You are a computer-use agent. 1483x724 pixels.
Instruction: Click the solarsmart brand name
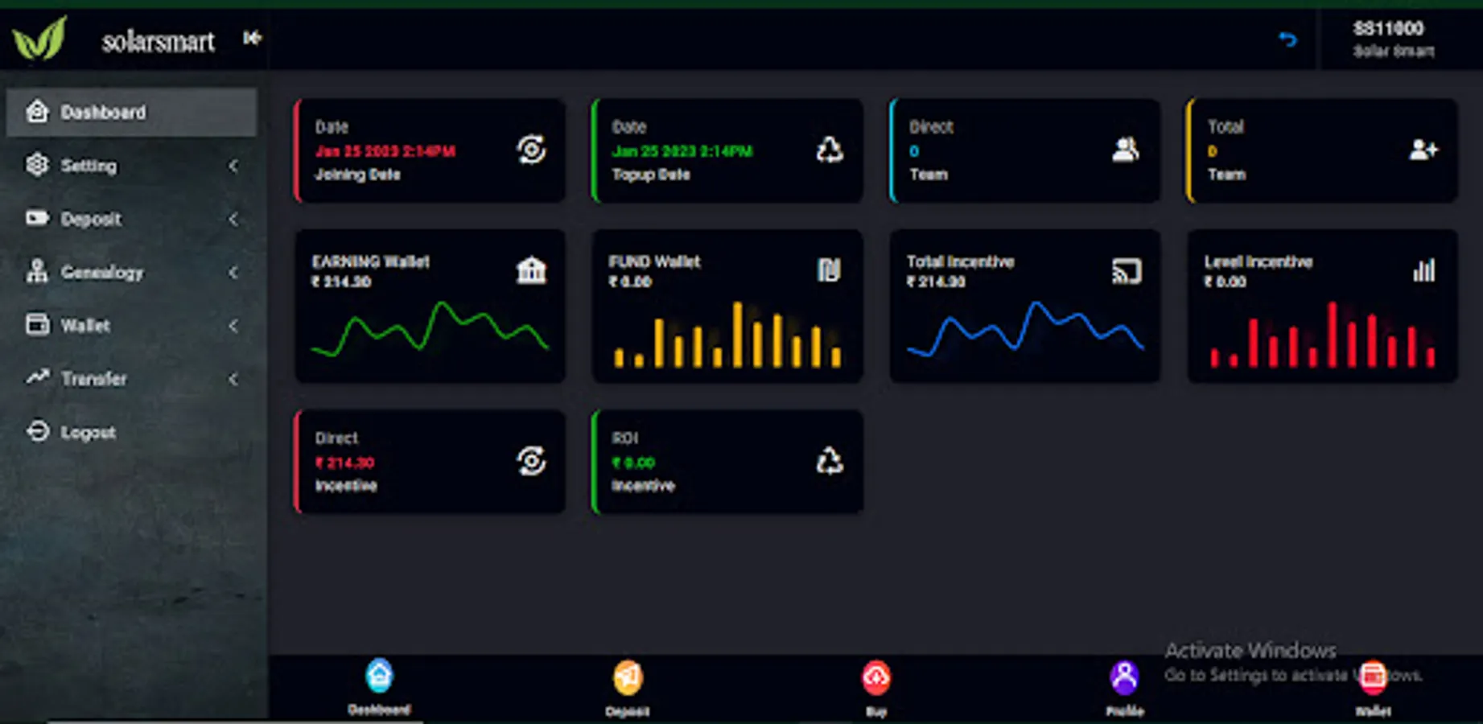pyautogui.click(x=158, y=40)
